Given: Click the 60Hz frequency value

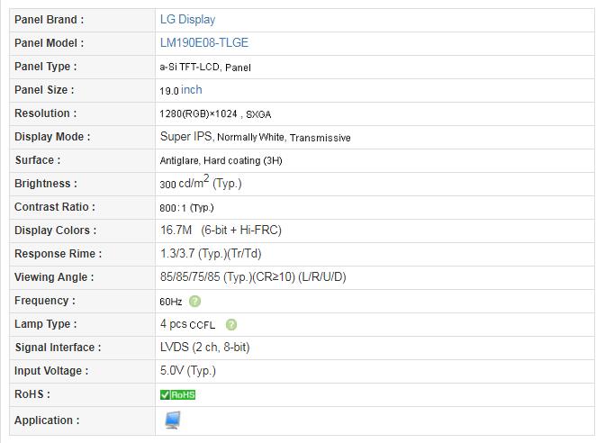Looking at the screenshot, I should tap(171, 302).
